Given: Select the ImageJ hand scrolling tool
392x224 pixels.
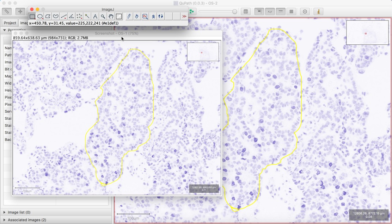Looking at the screenshot, I should coord(111,17).
